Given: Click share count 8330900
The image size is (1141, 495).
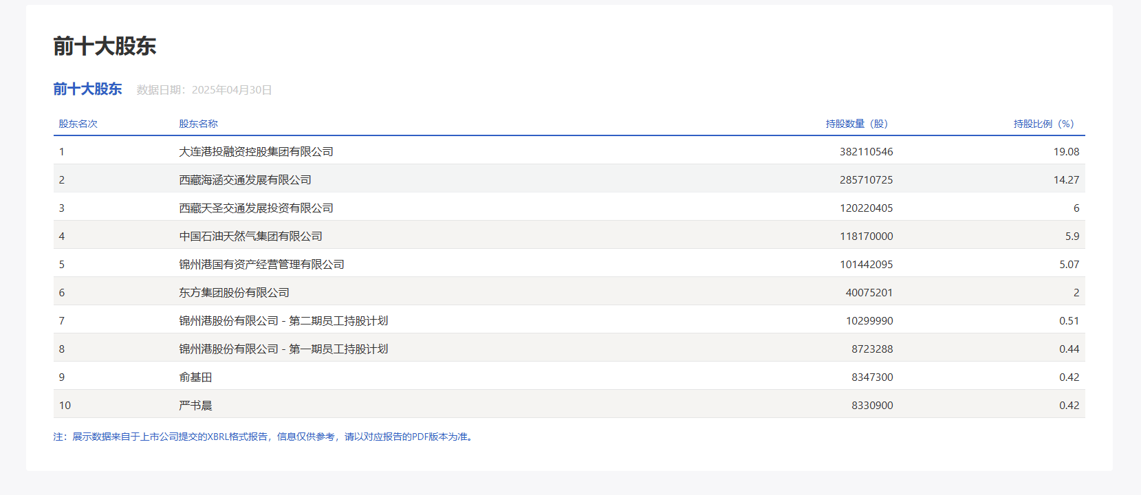Looking at the screenshot, I should pos(872,405).
